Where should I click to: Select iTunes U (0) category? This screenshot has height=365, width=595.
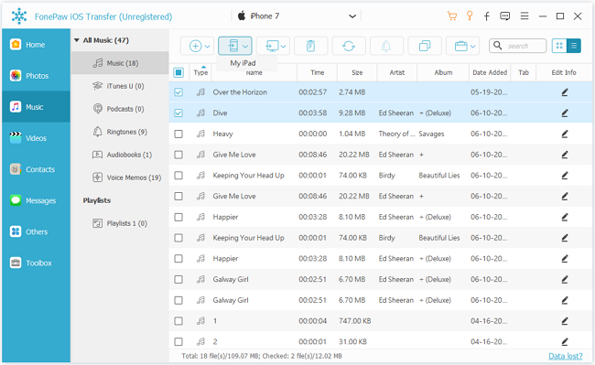120,86
